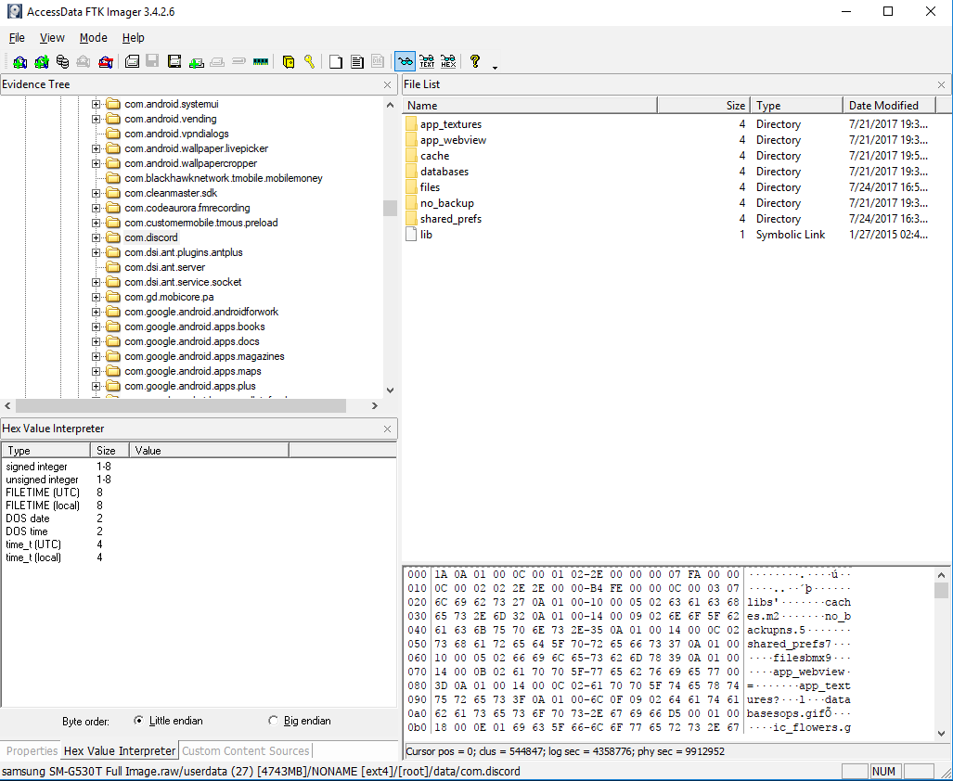Expand com.dsi.ant.plugins.antplus node
953x781 pixels.
click(96, 252)
